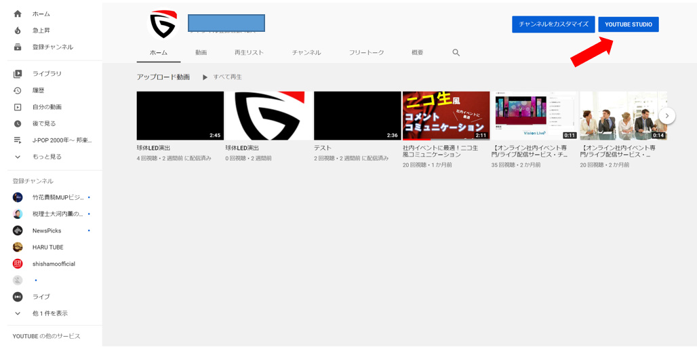Open the J-POP 2000年 playlist icon
Viewport: 697px width, 347px height.
(x=18, y=140)
